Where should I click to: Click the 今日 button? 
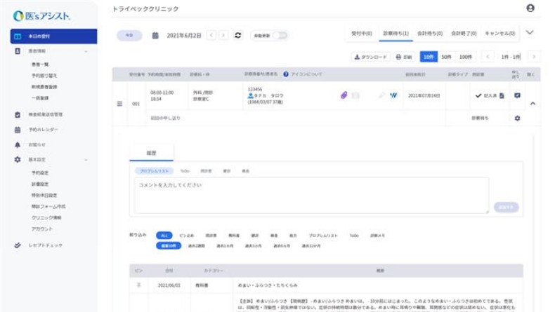[129, 35]
